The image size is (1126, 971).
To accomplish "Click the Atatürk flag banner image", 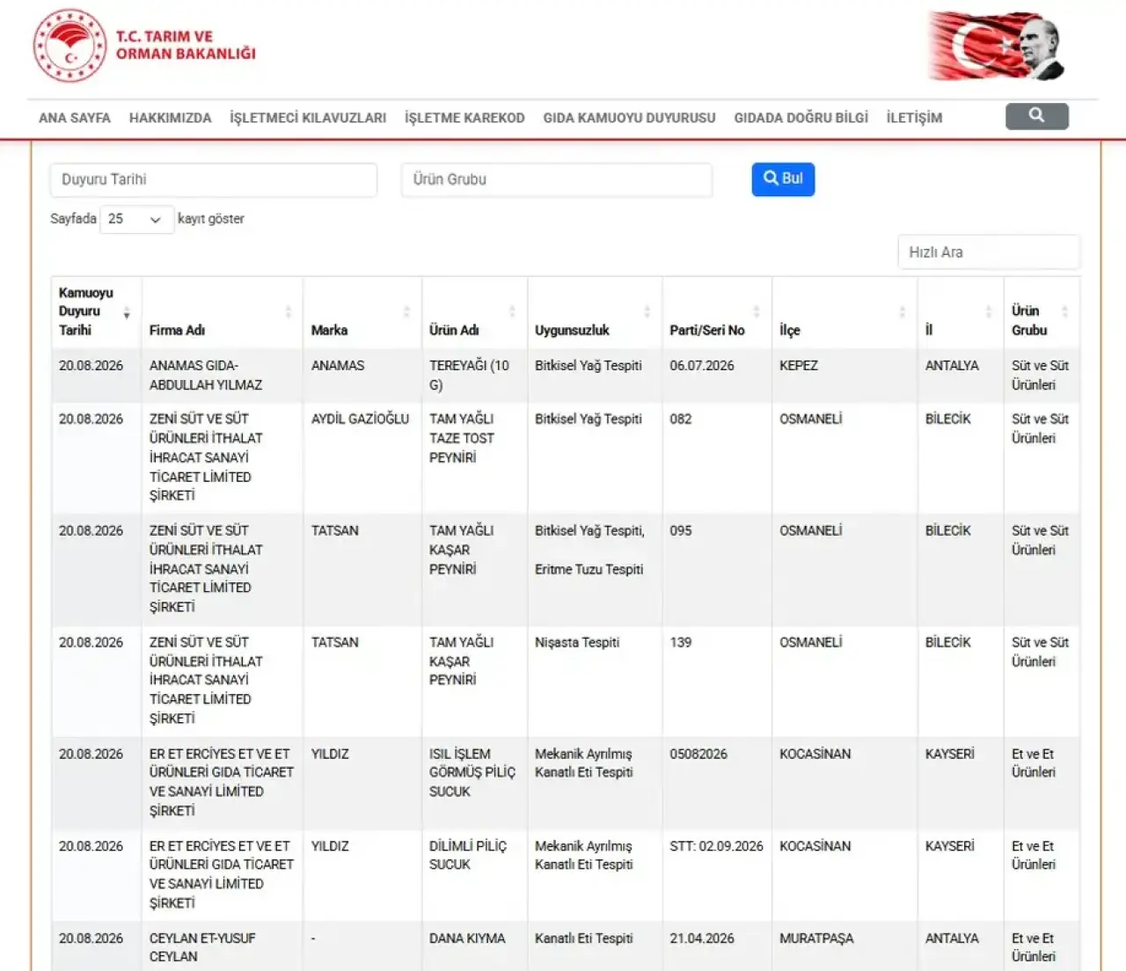I will click(x=997, y=46).
